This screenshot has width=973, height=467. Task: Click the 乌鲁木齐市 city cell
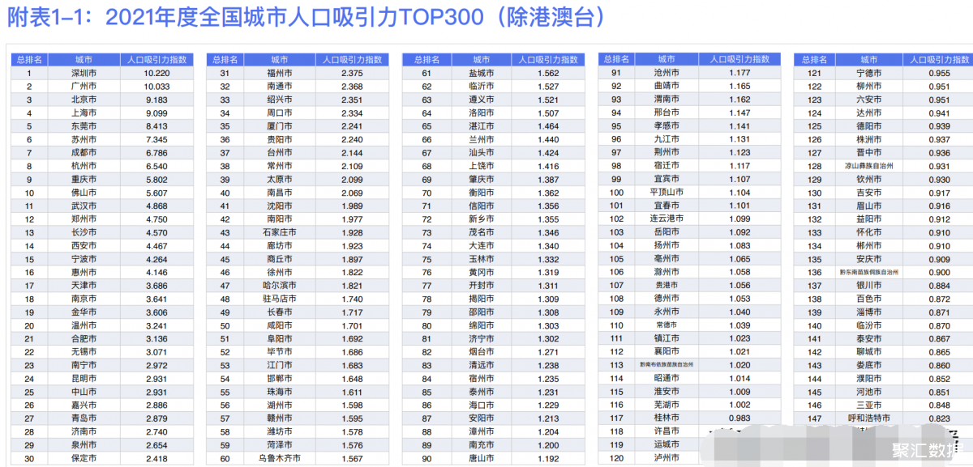279,458
